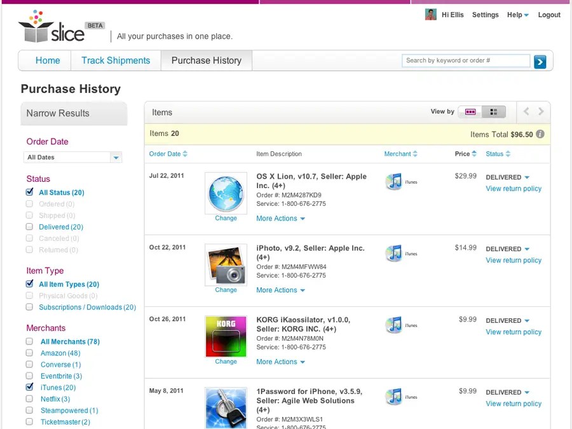This screenshot has height=429, width=572.
Task: Switch to list view icon
Action: click(470, 112)
